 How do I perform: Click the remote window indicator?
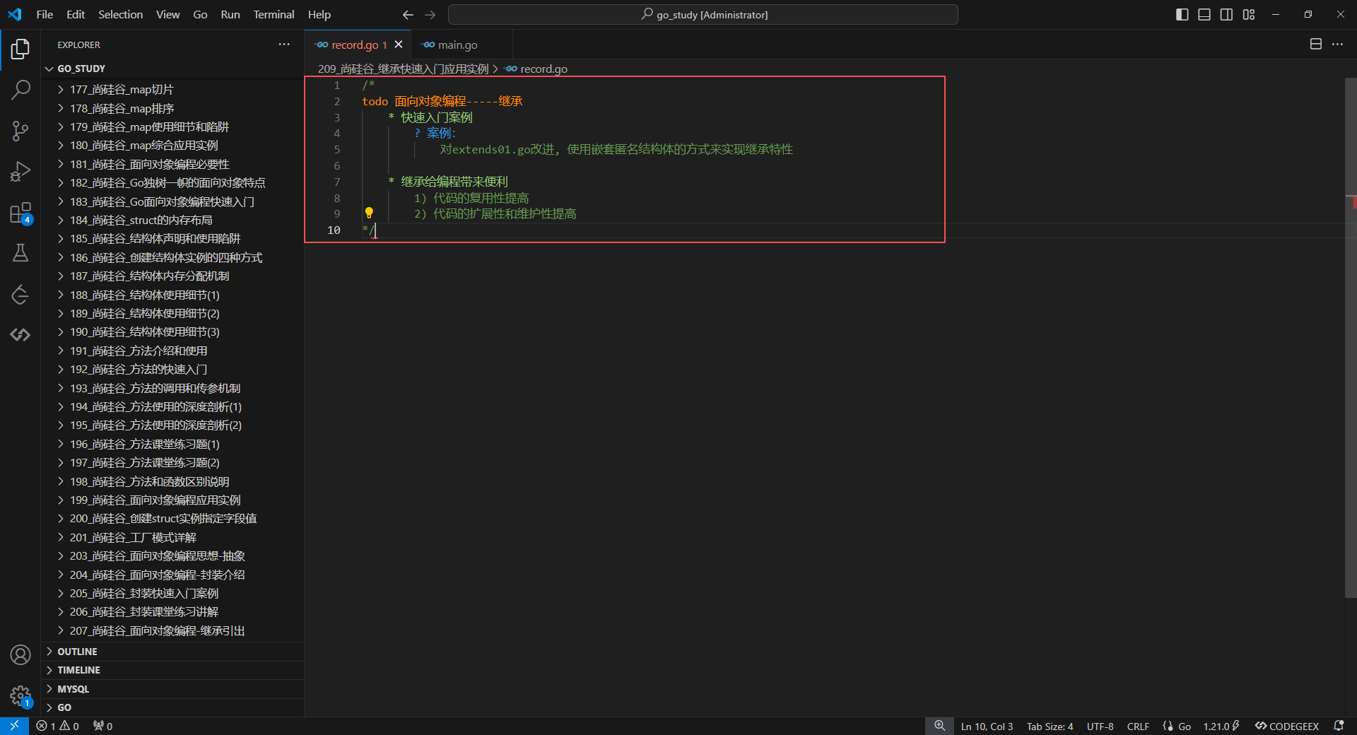tap(14, 726)
